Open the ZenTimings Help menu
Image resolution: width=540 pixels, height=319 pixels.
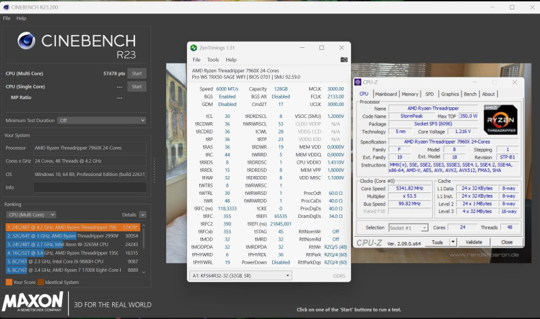(x=231, y=59)
